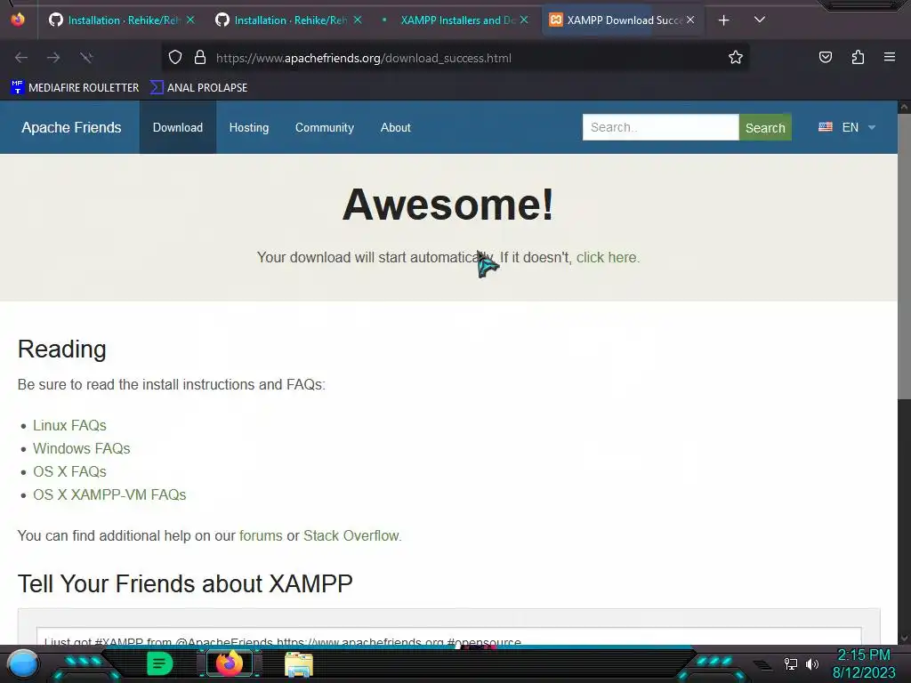This screenshot has width=911, height=683.
Task: Open the About nav item
Action: click(x=395, y=127)
